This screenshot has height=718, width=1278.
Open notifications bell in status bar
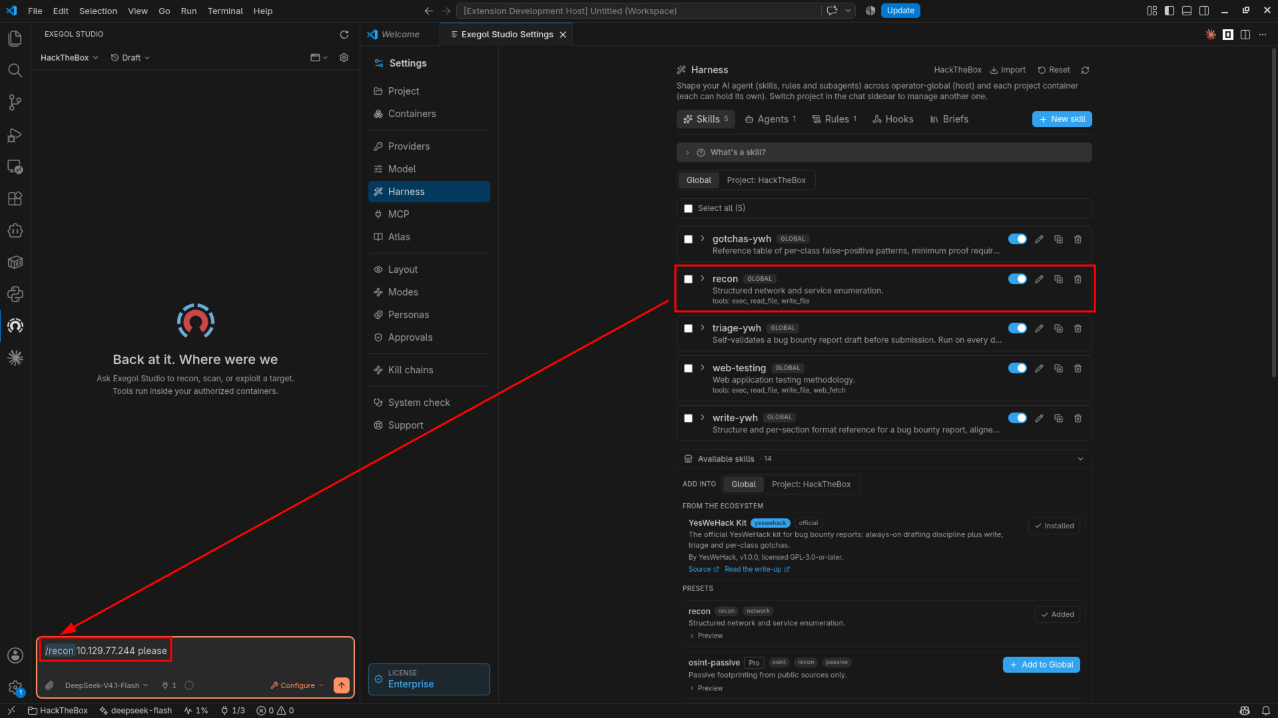(1265, 711)
